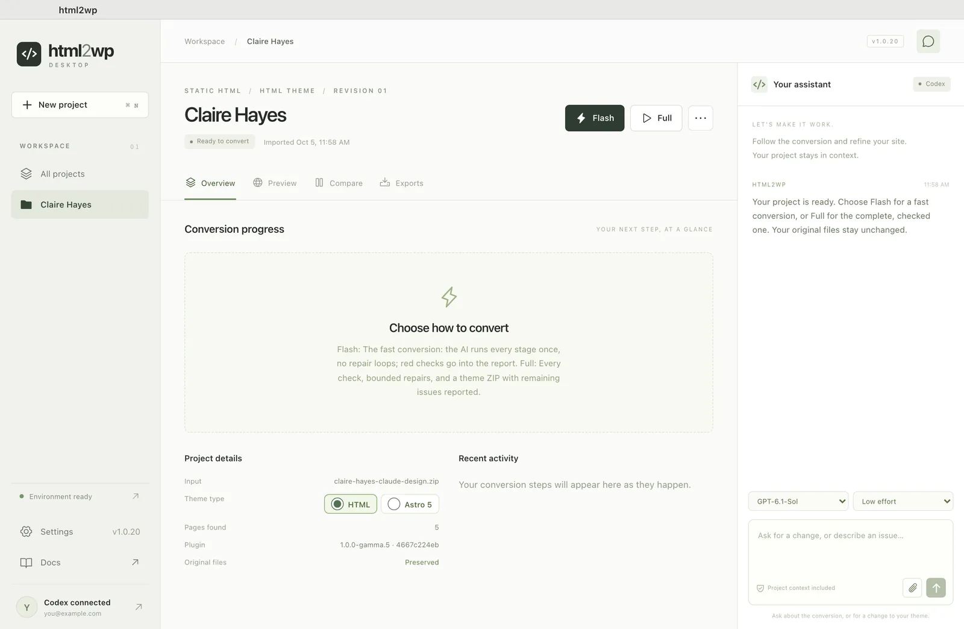Click the All projects layers icon
The width and height of the screenshot is (964, 629).
[26, 174]
